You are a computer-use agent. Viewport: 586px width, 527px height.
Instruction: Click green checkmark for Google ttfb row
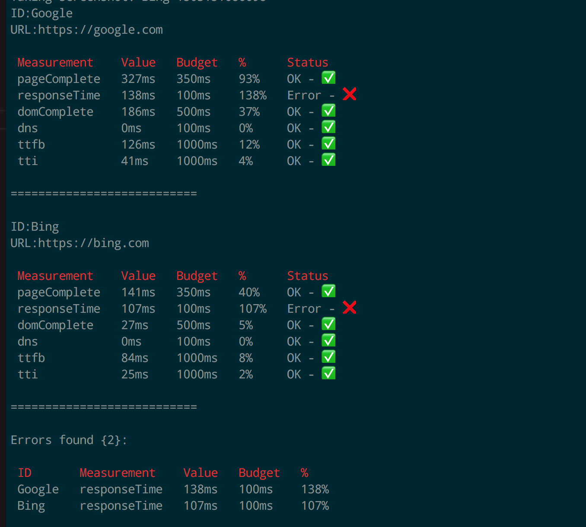[x=328, y=144]
